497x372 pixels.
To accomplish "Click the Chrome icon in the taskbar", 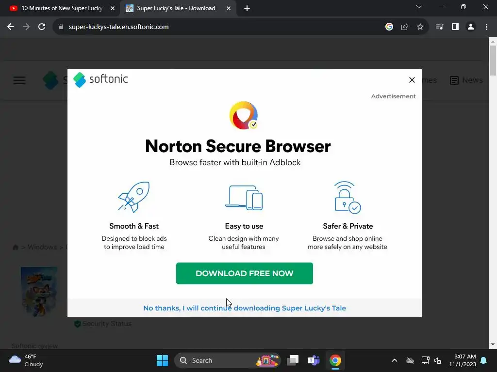I will [335, 360].
